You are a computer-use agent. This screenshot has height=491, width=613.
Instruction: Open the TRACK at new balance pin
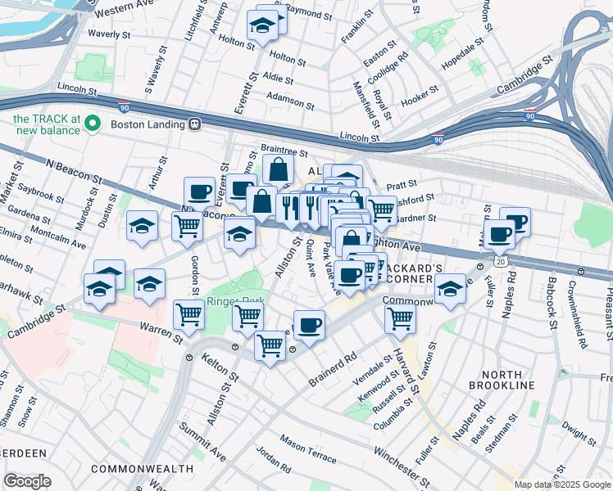tap(93, 124)
